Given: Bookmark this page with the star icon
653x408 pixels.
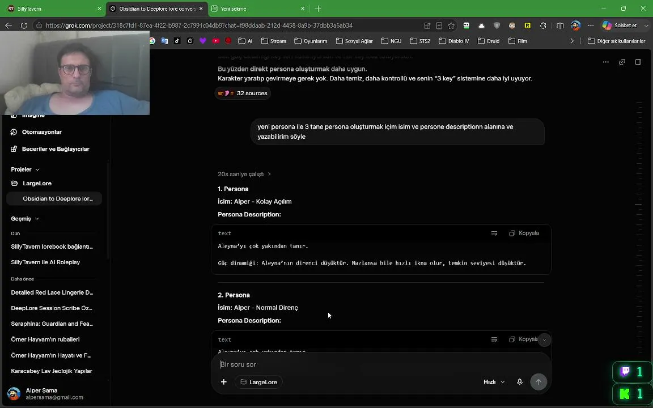Looking at the screenshot, I should click(451, 25).
